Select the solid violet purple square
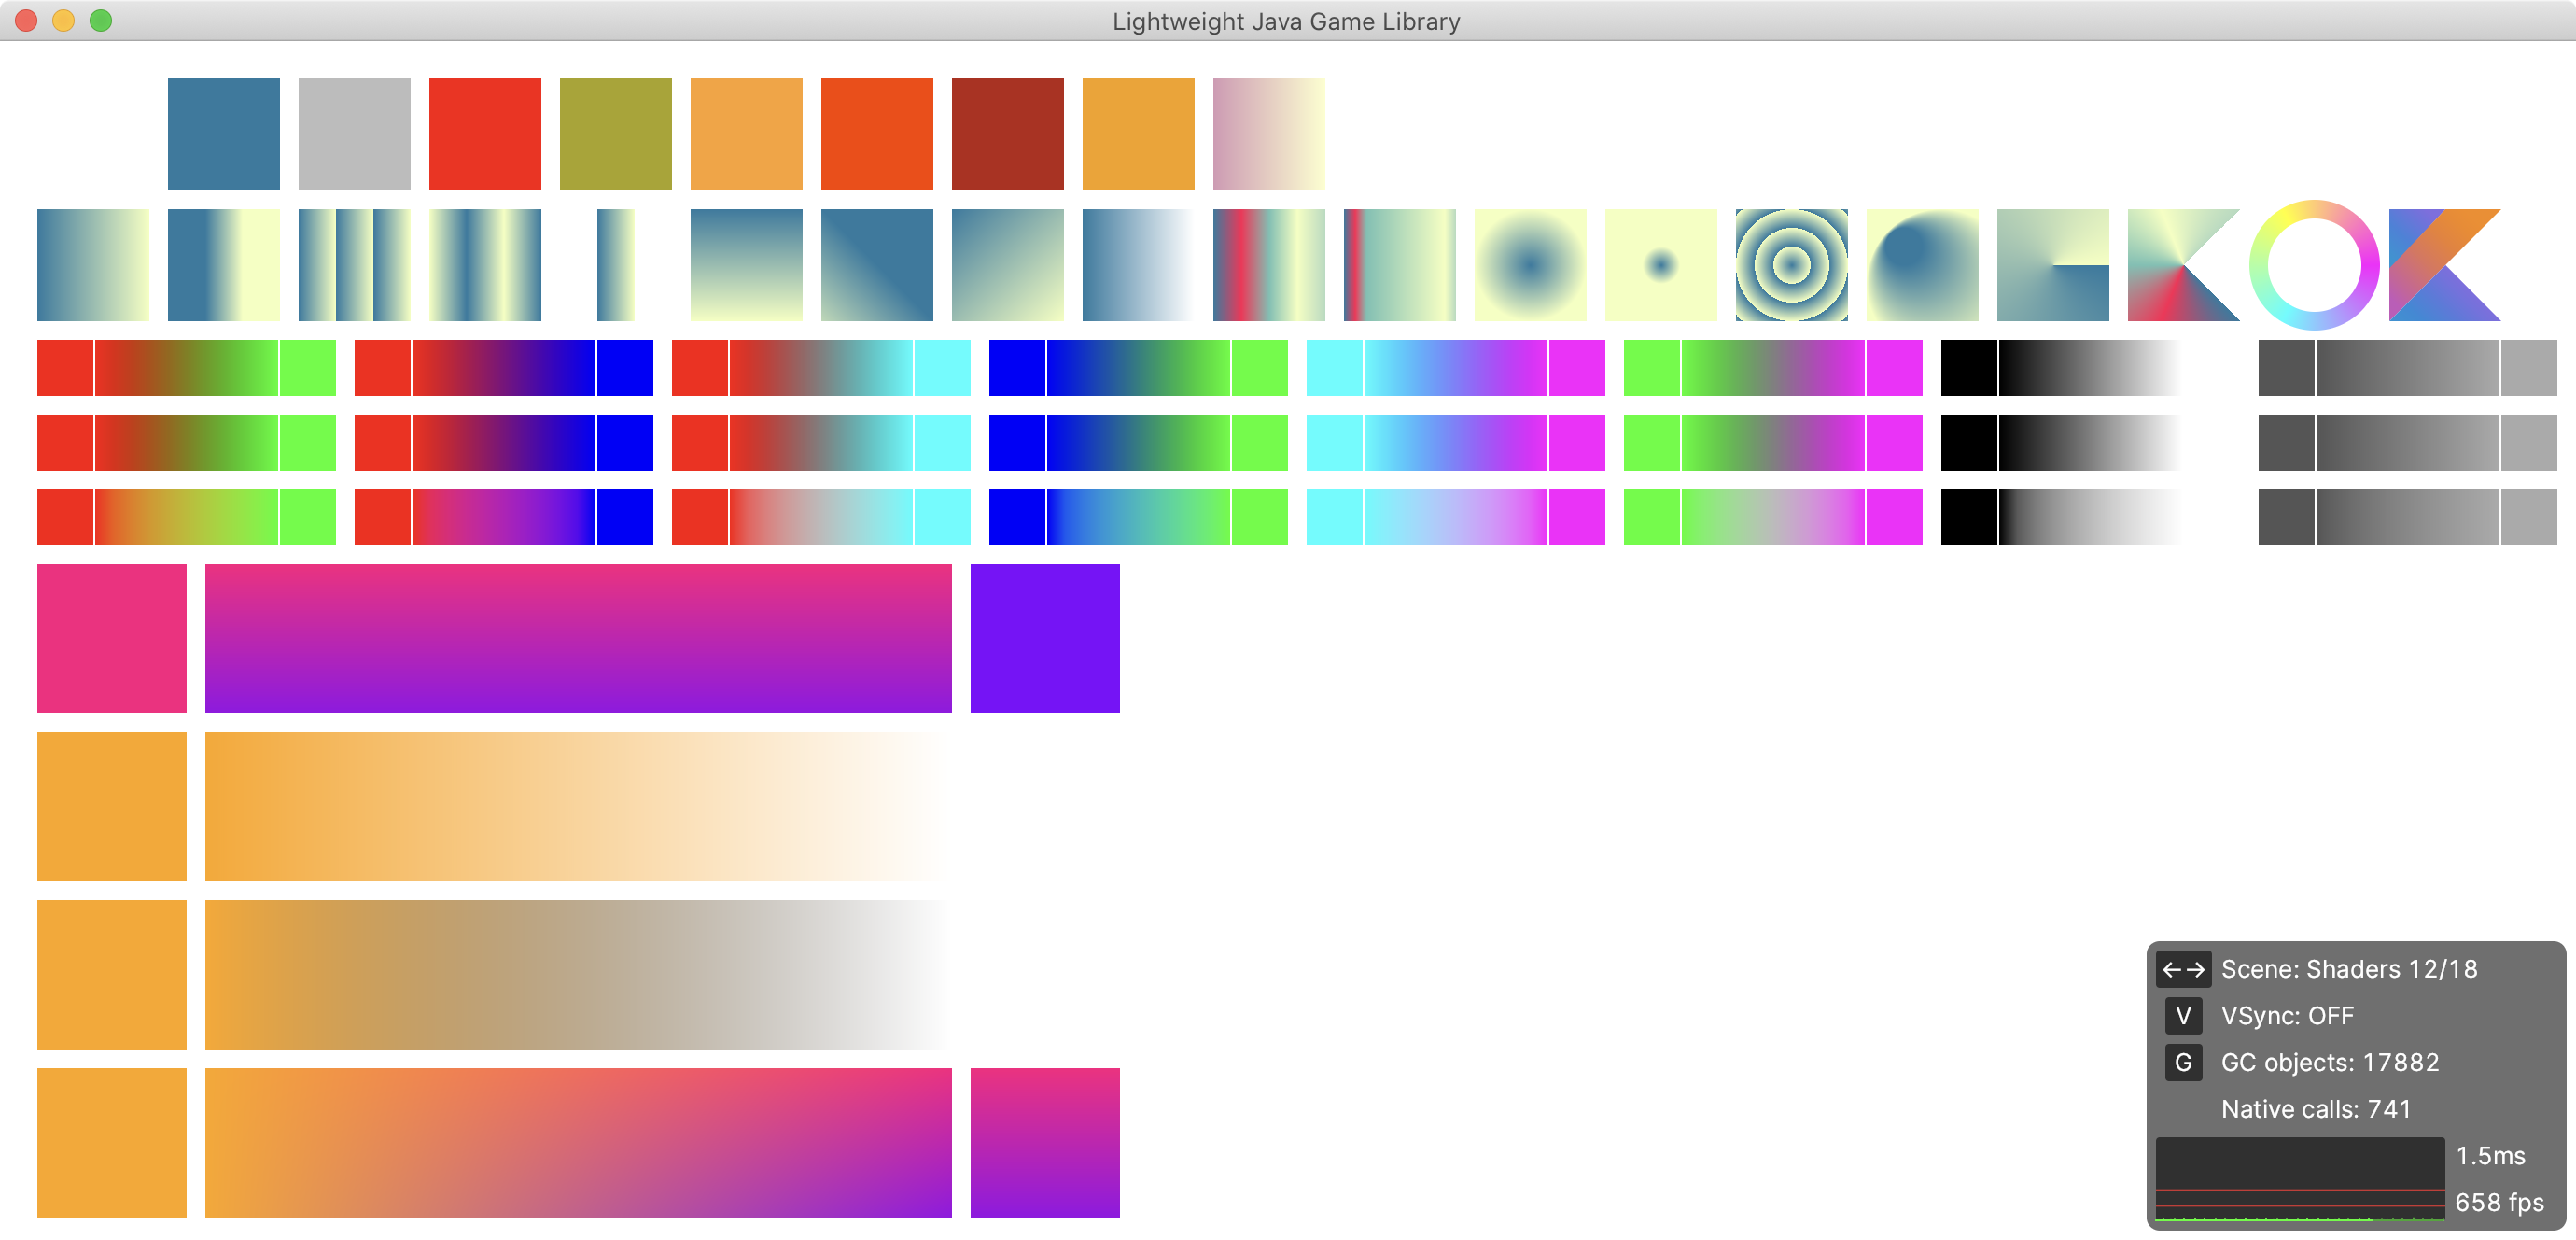 pos(1044,638)
